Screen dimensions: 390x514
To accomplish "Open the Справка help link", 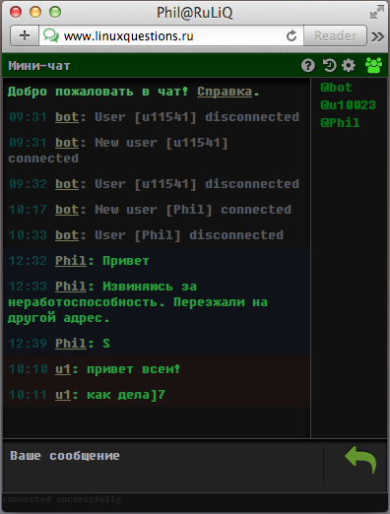I will 225,92.
